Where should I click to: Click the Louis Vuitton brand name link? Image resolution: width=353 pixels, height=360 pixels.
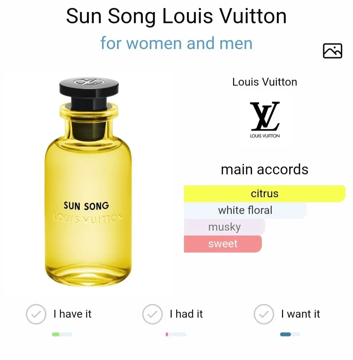click(x=265, y=82)
